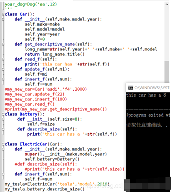Click comment #my_new_car.insert_f(100)
The width and height of the screenshot is (171, 192).
(x=36, y=99)
